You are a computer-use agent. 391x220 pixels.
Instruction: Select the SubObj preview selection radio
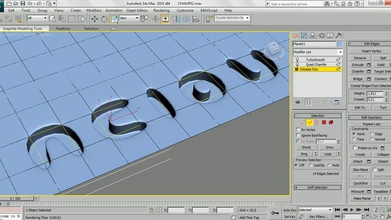coord(310,165)
